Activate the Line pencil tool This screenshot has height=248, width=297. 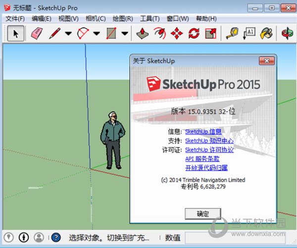[55, 33]
